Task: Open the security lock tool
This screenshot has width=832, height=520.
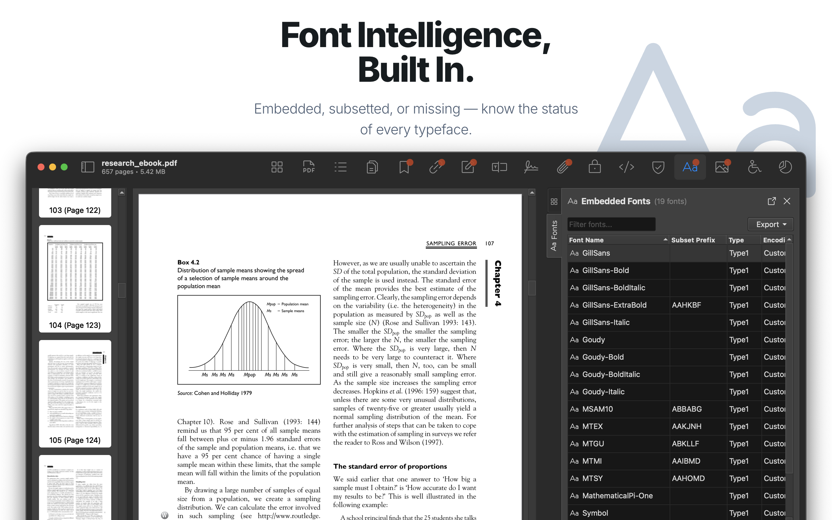Action: click(x=595, y=167)
